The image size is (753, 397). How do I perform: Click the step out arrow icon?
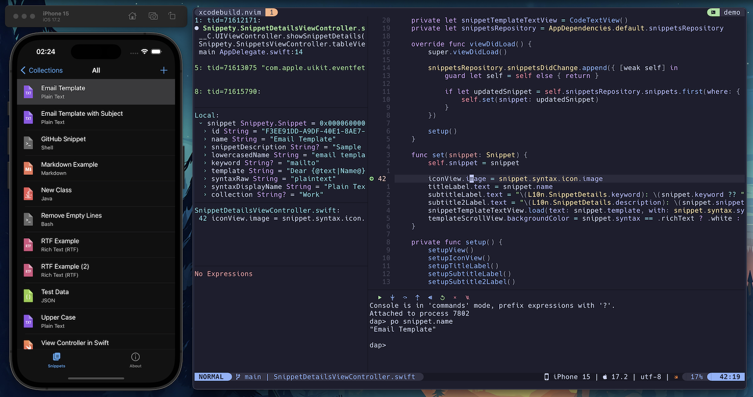point(417,298)
